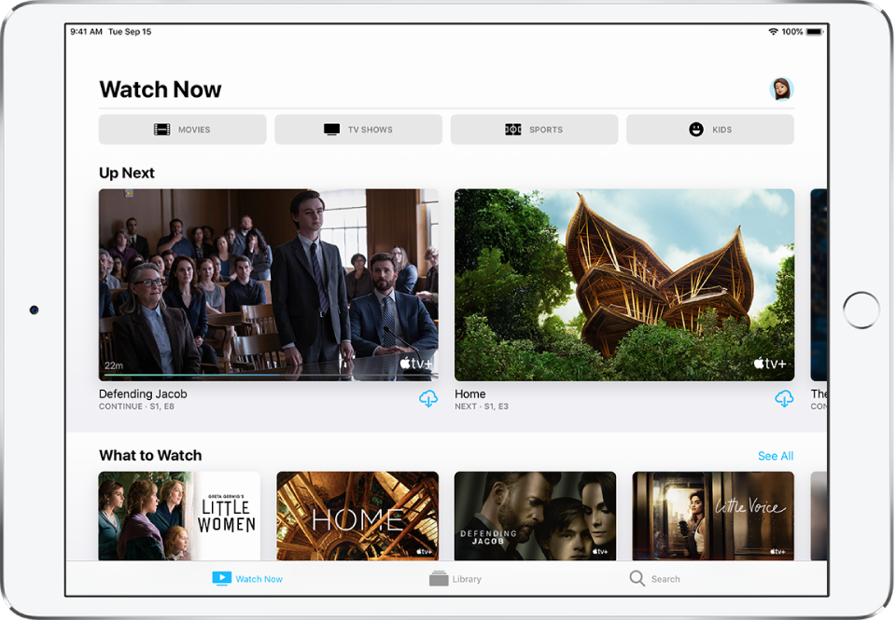Click the Home title under Up Next
The height and width of the screenshot is (620, 896).
point(470,394)
